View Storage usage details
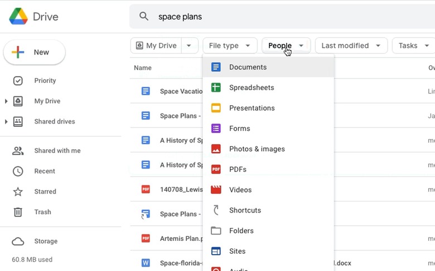435x271 pixels. click(x=46, y=242)
